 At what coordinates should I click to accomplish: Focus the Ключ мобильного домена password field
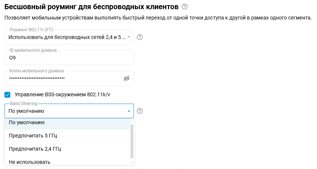click(63, 78)
